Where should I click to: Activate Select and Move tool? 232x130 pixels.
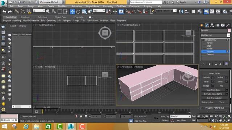coord(72,12)
